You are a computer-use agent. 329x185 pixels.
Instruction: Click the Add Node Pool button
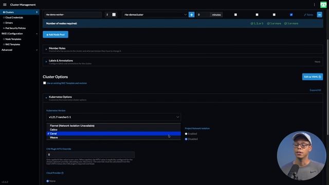tap(56, 34)
